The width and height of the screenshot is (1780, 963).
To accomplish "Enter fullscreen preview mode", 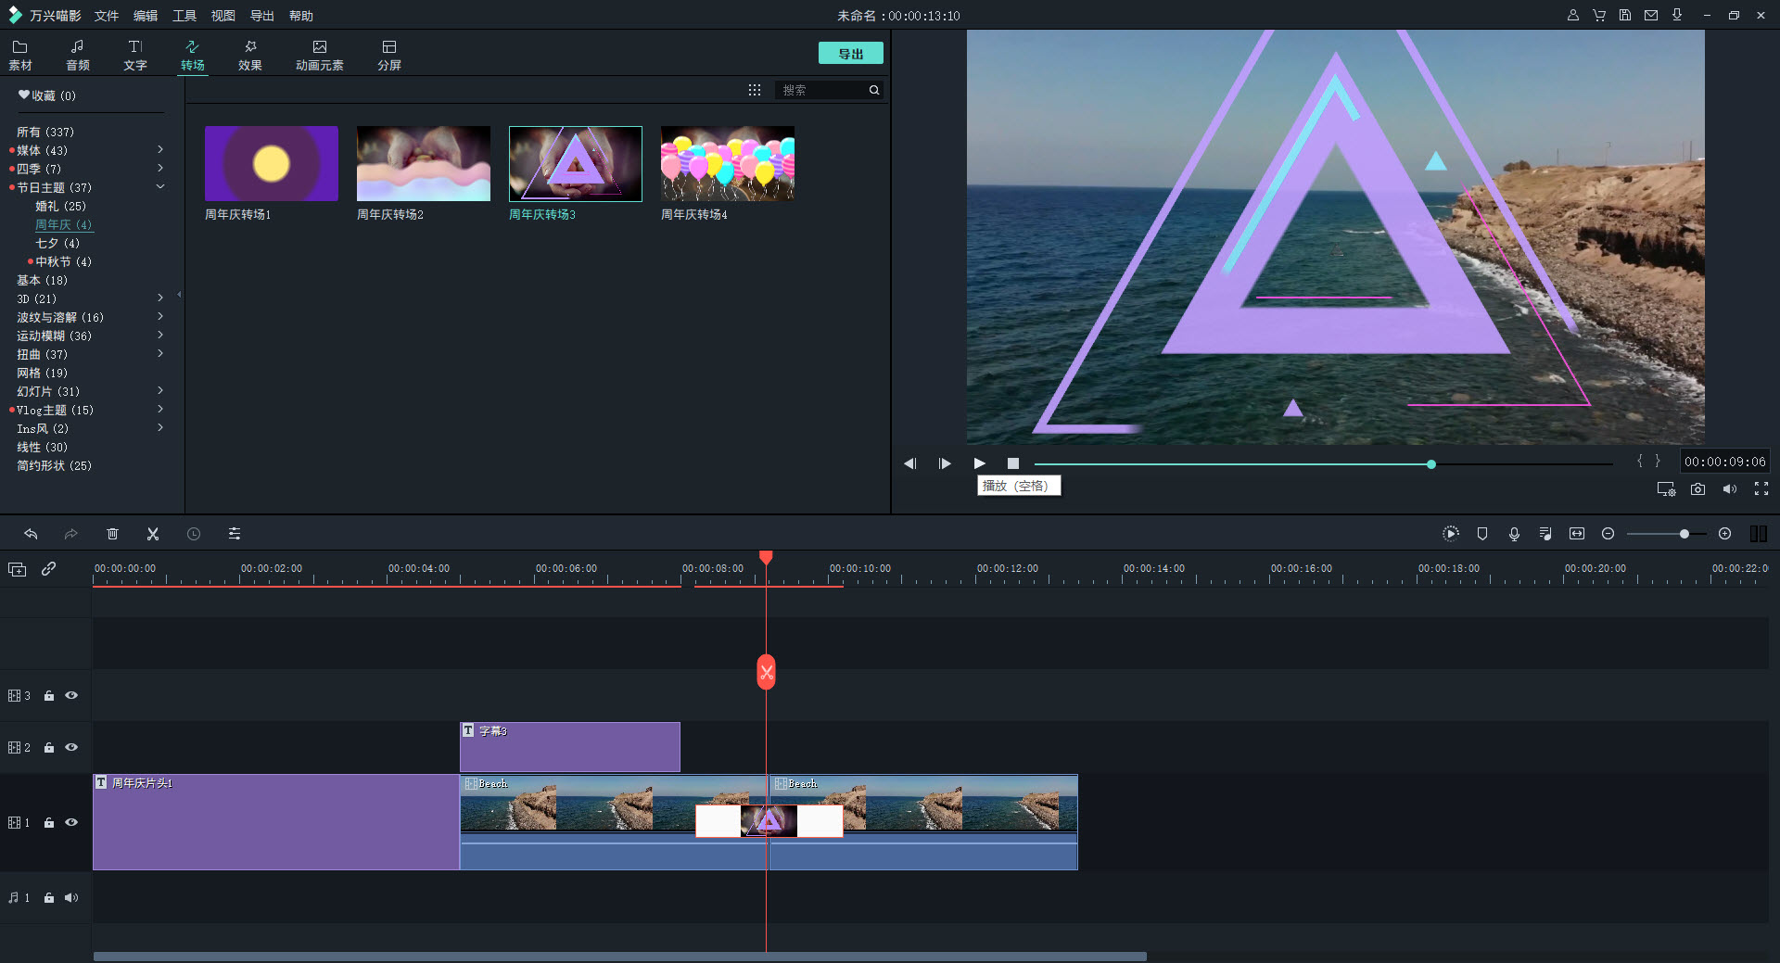I will [1761, 489].
